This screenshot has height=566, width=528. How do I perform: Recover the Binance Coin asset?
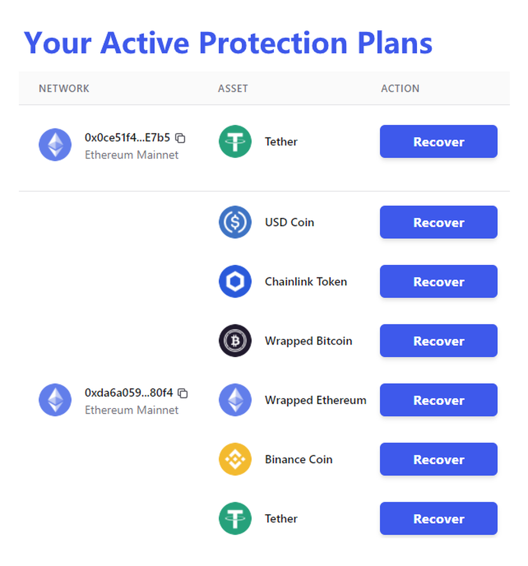438,459
